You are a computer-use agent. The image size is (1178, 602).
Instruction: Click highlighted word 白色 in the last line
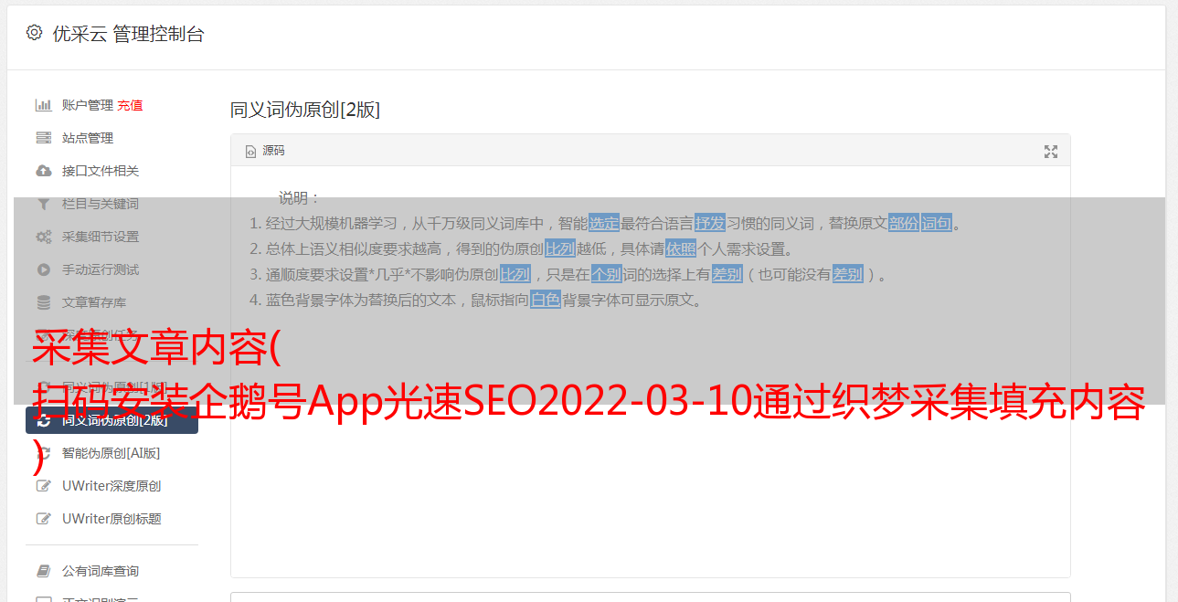[546, 300]
